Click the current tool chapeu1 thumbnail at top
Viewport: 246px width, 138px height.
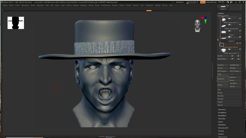[223, 7]
